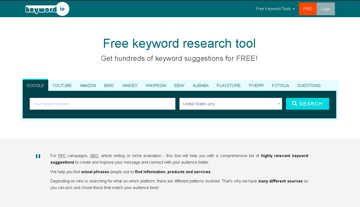Open the Free Keyword Tools dropdown menu
Screen dimensions: 360x207
[x=275, y=9]
